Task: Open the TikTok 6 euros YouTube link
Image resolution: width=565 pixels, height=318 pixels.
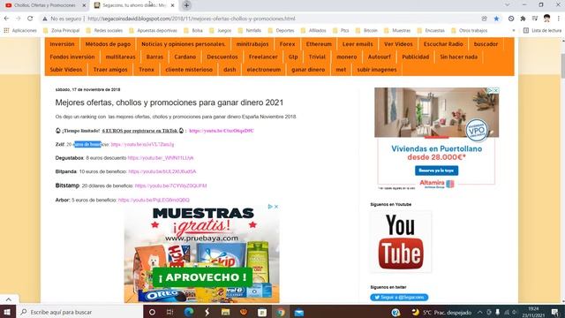Action: click(222, 131)
